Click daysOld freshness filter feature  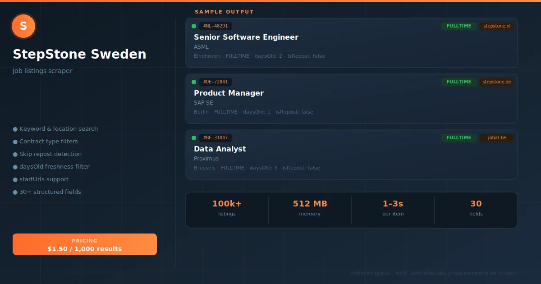click(x=51, y=167)
